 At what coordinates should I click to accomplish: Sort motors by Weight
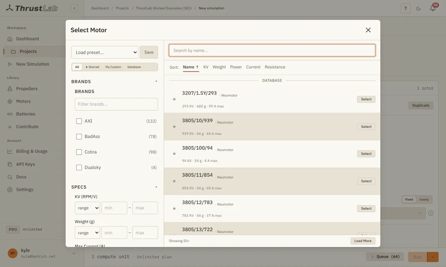pyautogui.click(x=219, y=67)
